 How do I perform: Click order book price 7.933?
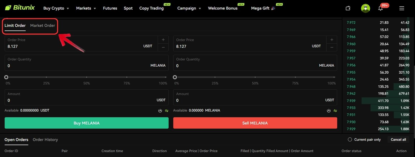pyautogui.click(x=351, y=108)
